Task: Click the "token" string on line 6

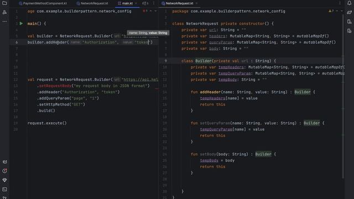Action: click(x=142, y=43)
